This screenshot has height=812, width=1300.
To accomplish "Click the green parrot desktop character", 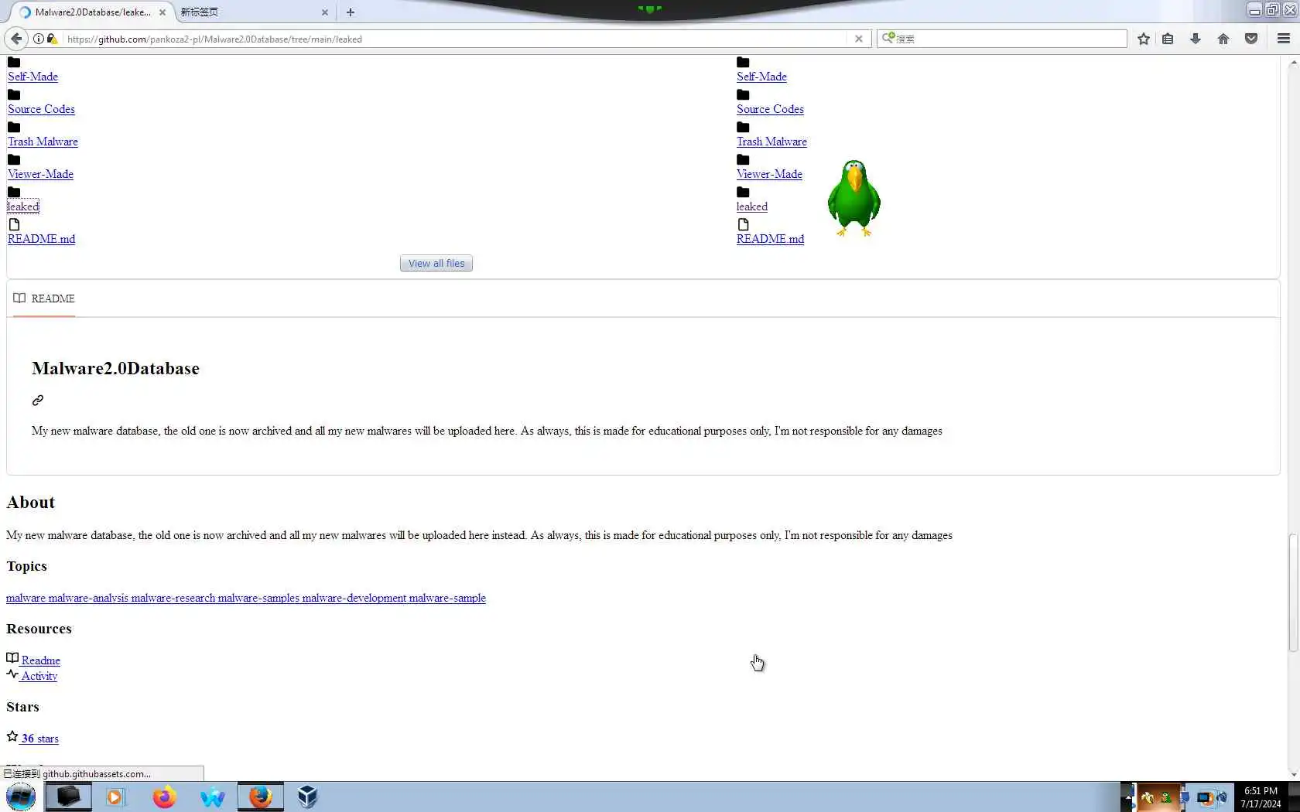I will coord(854,198).
